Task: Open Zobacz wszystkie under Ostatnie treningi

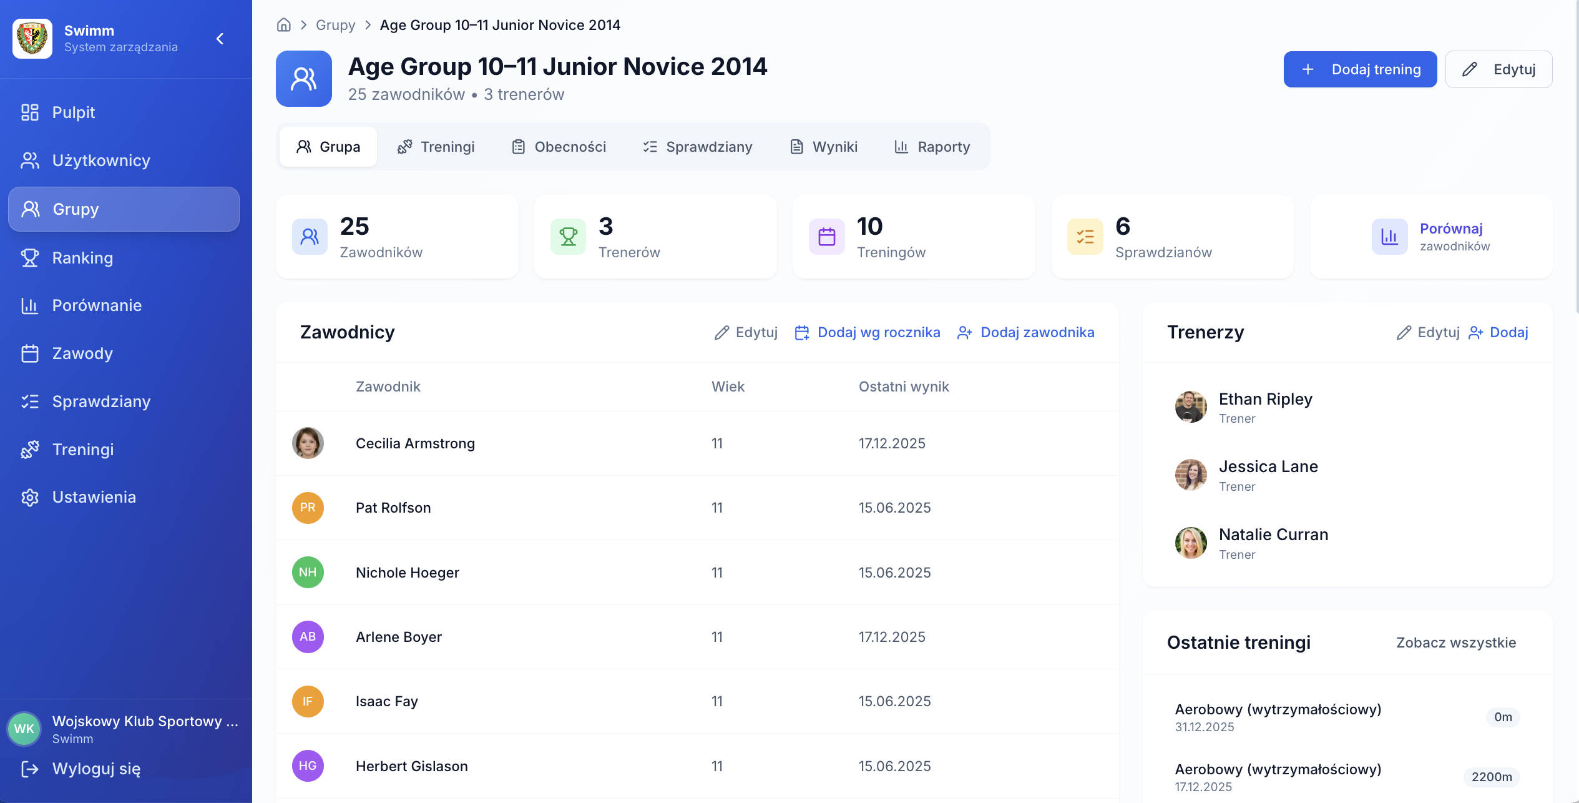Action: (1455, 642)
